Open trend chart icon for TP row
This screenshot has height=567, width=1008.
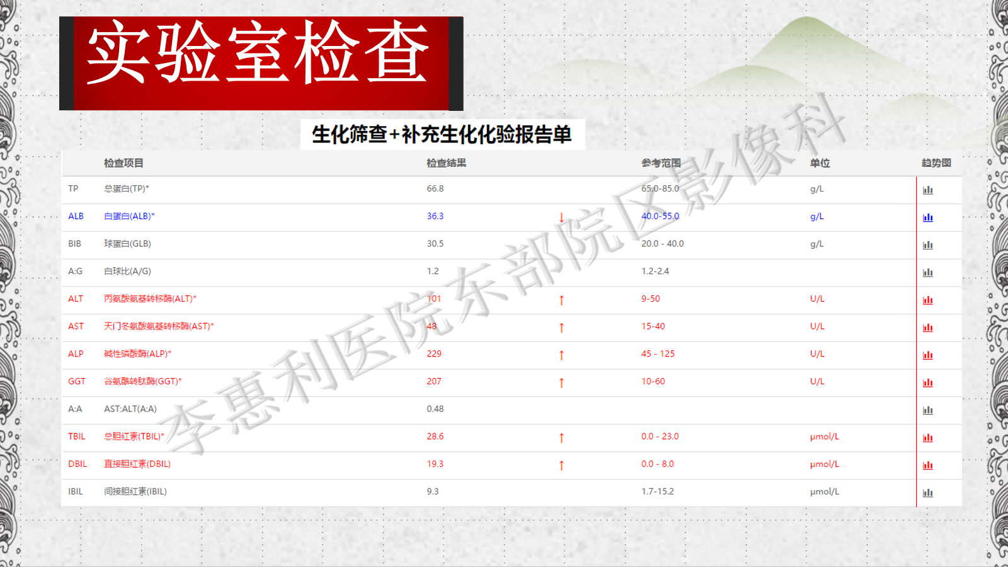[x=928, y=190]
